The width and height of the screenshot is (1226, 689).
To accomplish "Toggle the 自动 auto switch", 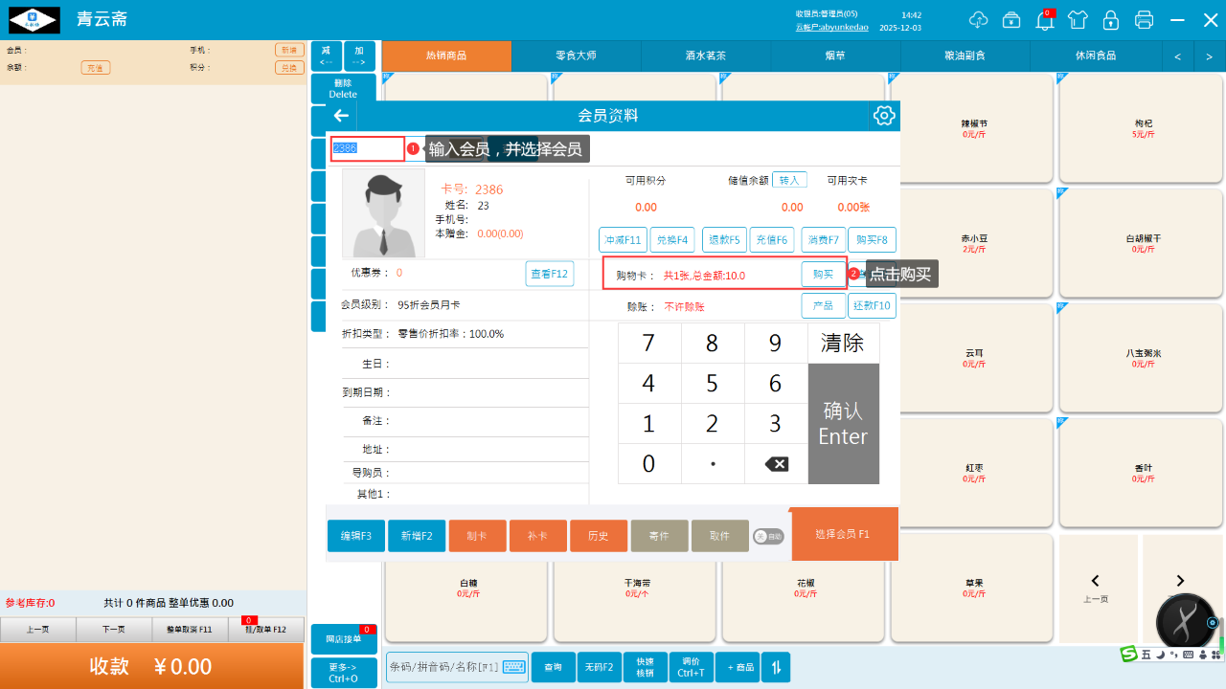I will 768,537.
